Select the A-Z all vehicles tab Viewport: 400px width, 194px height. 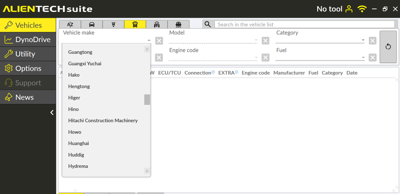pos(70,24)
